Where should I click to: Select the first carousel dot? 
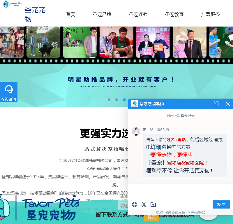[x=109, y=100]
